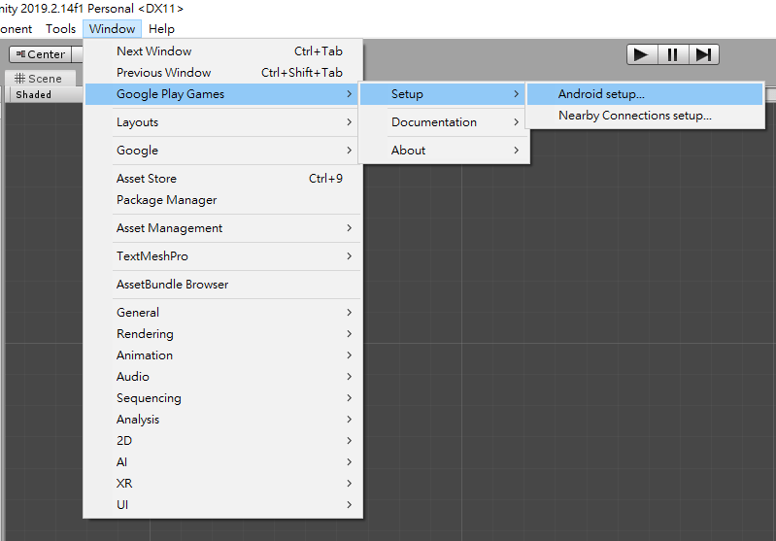
Task: Expand the About submenu
Action: (409, 151)
